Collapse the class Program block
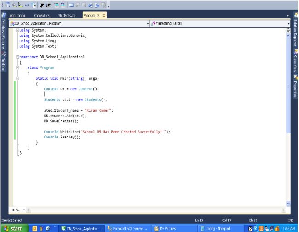299x232 pixels. pyautogui.click(x=17, y=68)
